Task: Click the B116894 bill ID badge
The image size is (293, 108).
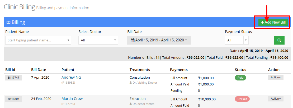Action: [x=14, y=99]
